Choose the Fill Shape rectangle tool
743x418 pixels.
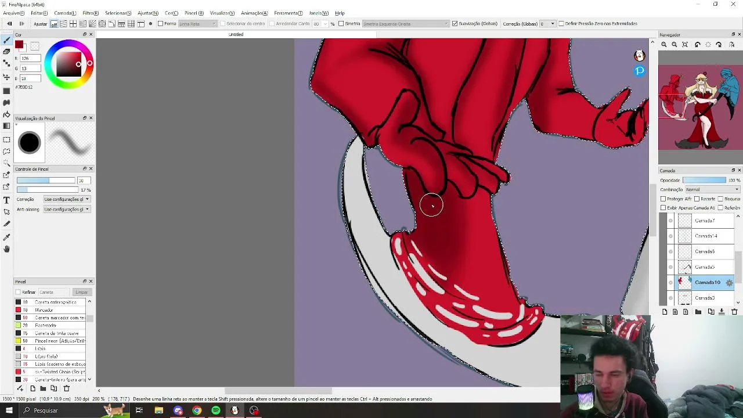pos(6,90)
